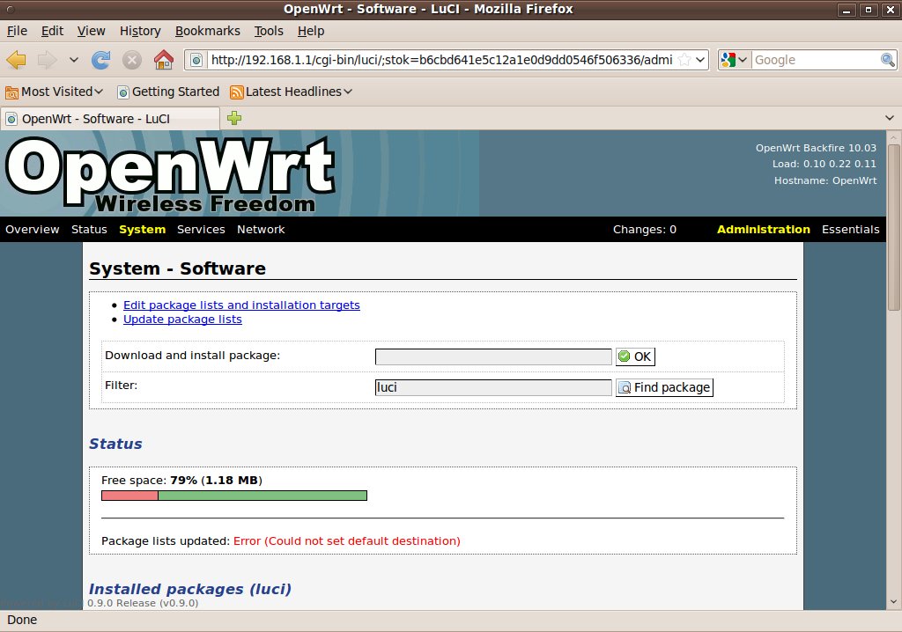Open the Tools menu
Image resolution: width=902 pixels, height=632 pixels.
coord(269,31)
